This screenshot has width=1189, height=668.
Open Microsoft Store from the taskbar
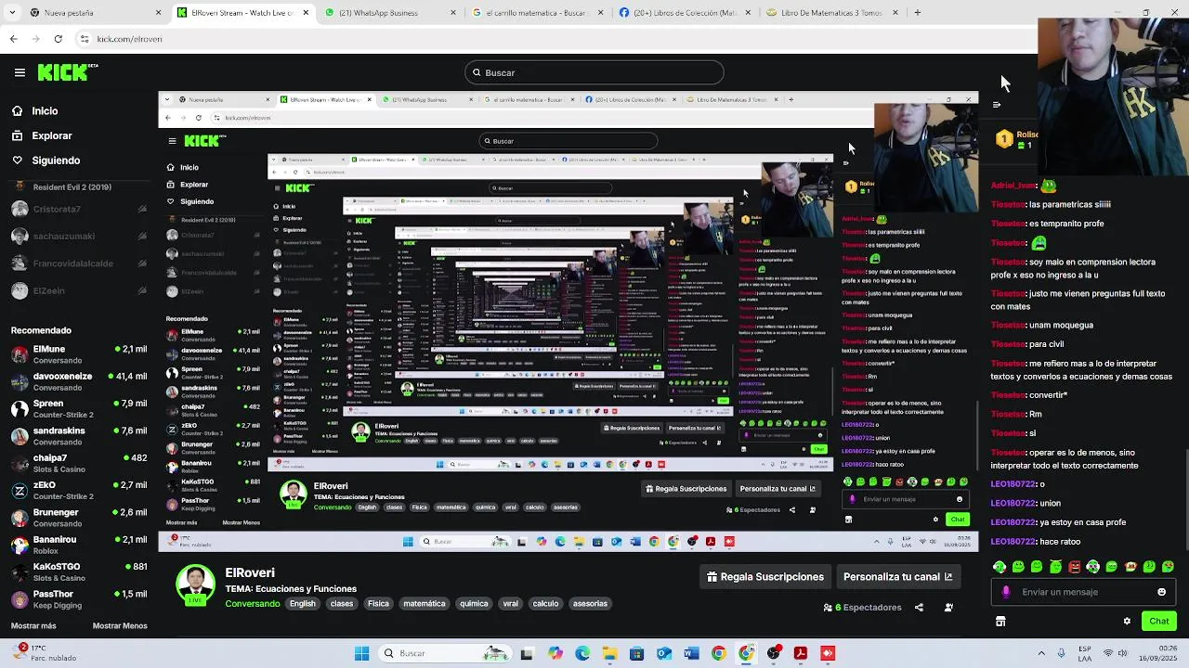click(x=636, y=653)
